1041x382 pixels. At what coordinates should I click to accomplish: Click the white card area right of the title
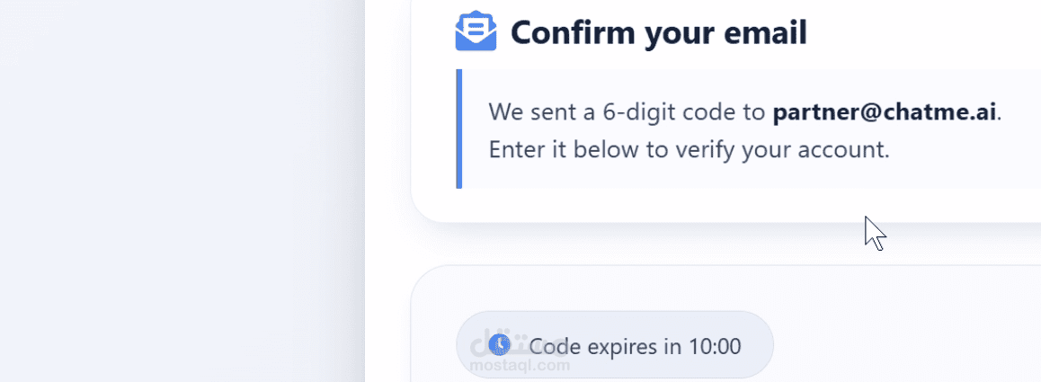coord(926,33)
